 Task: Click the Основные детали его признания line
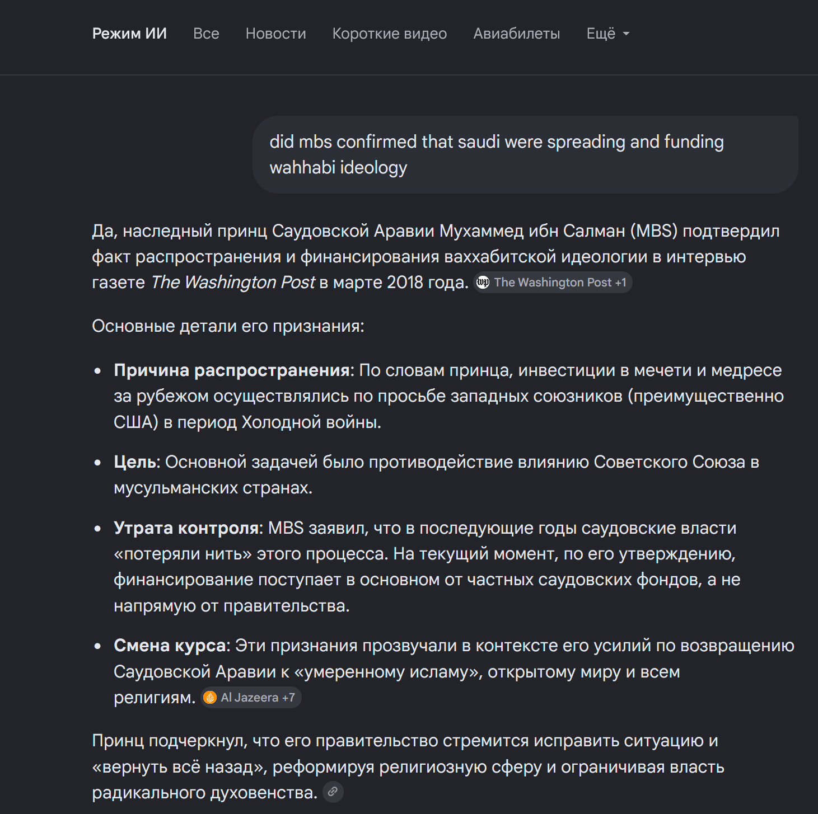coord(228,326)
